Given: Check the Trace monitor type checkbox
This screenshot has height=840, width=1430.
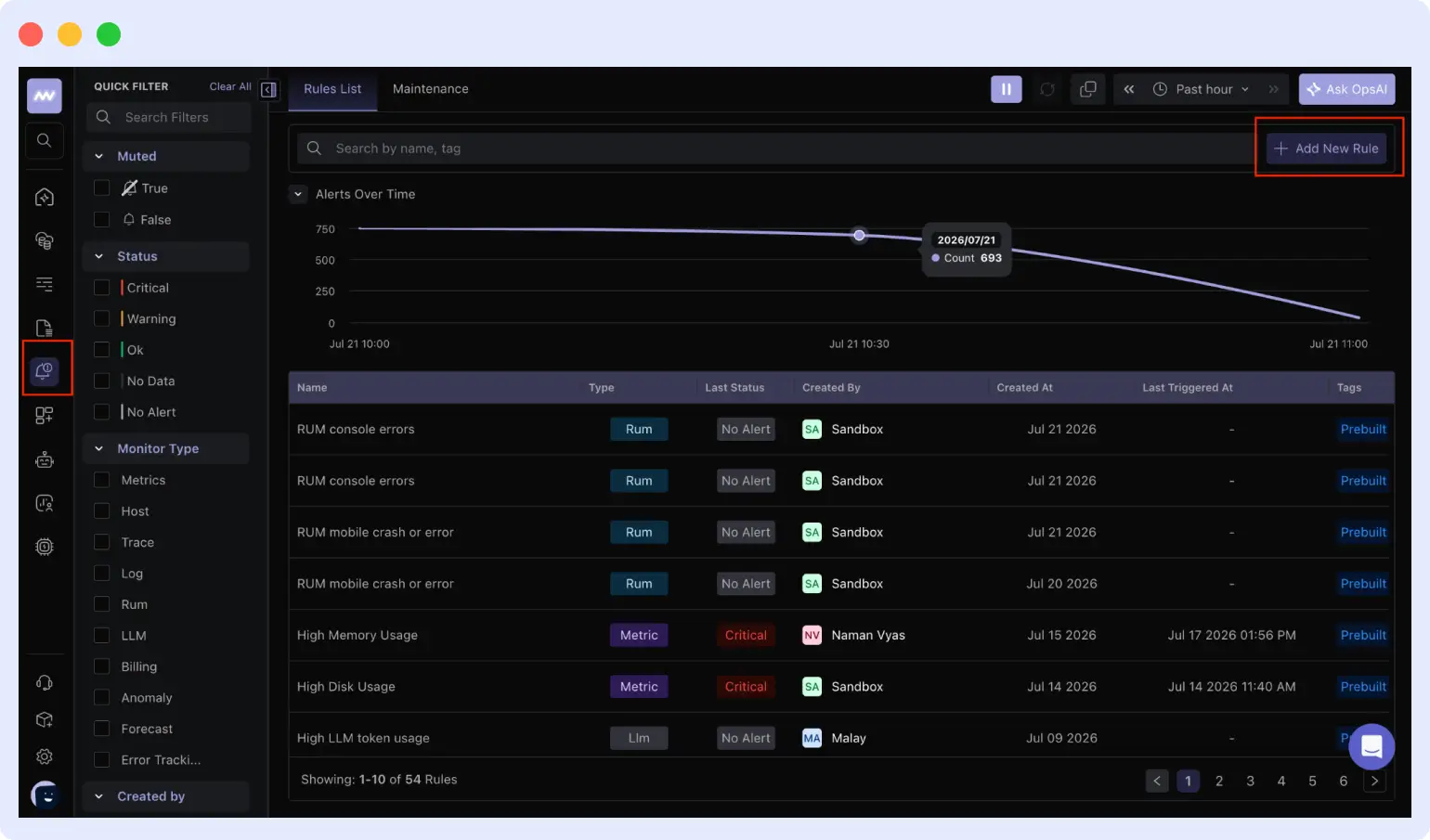Looking at the screenshot, I should tap(102, 542).
